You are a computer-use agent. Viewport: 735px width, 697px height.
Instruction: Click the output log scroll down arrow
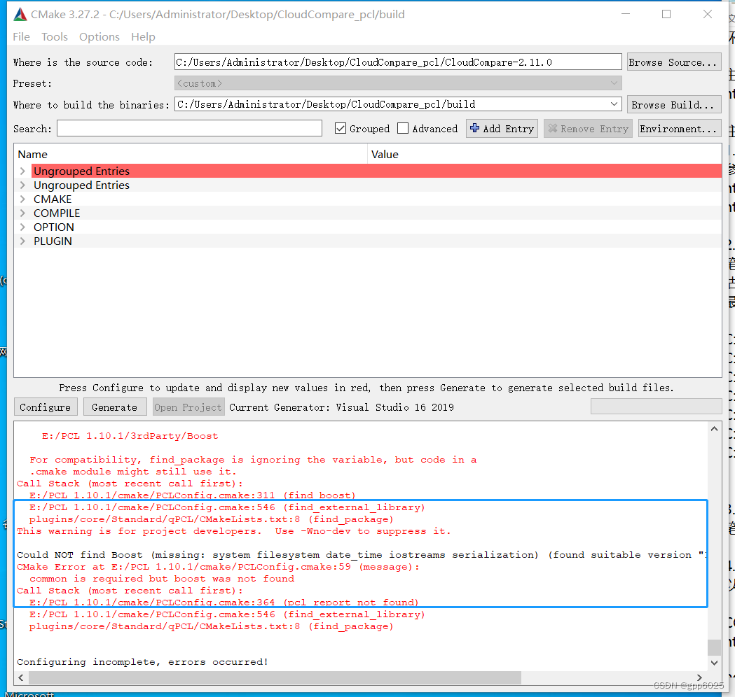(x=714, y=663)
